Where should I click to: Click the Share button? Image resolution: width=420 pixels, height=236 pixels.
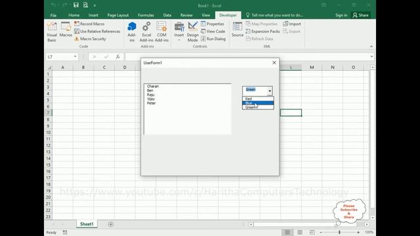point(360,15)
